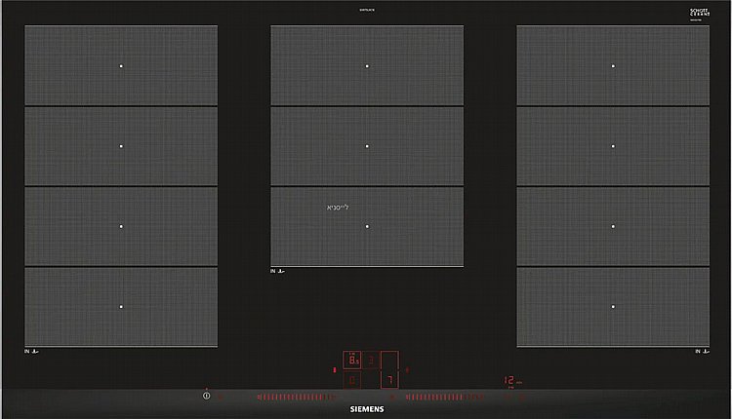Select zone display showing 7
This screenshot has height=419, width=732.
(389, 380)
